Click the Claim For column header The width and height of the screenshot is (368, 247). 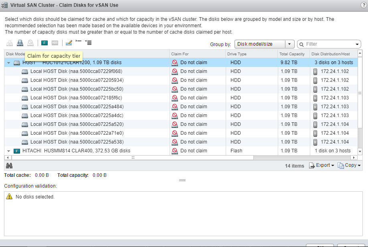pyautogui.click(x=180, y=54)
